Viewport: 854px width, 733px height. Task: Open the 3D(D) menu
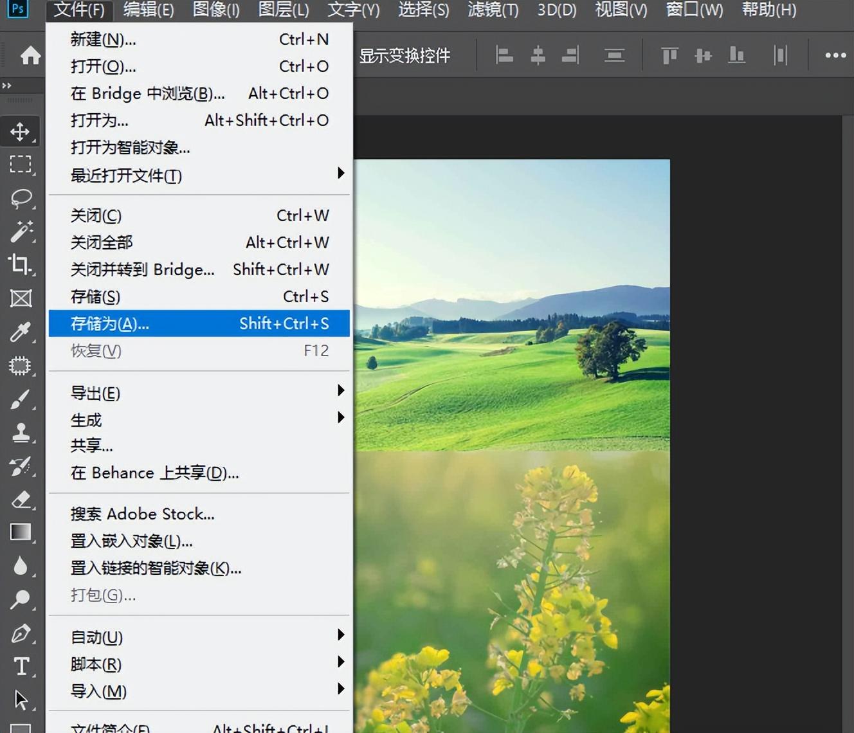557,10
